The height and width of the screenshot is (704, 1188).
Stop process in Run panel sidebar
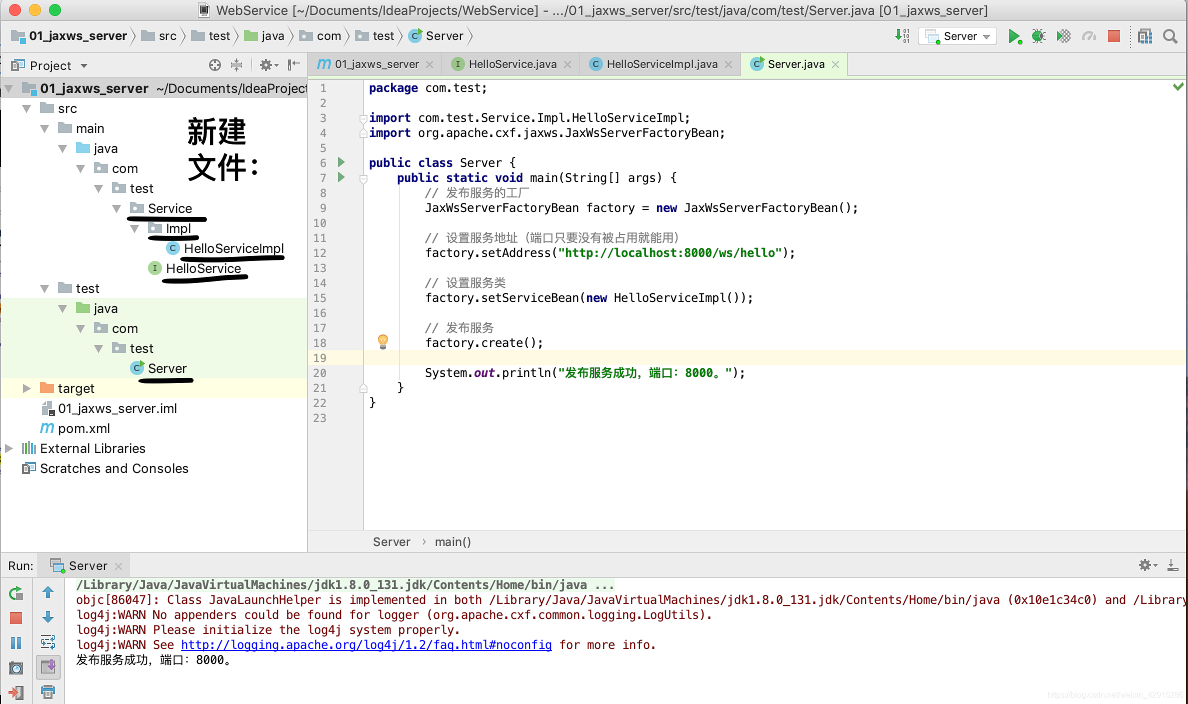pos(16,618)
